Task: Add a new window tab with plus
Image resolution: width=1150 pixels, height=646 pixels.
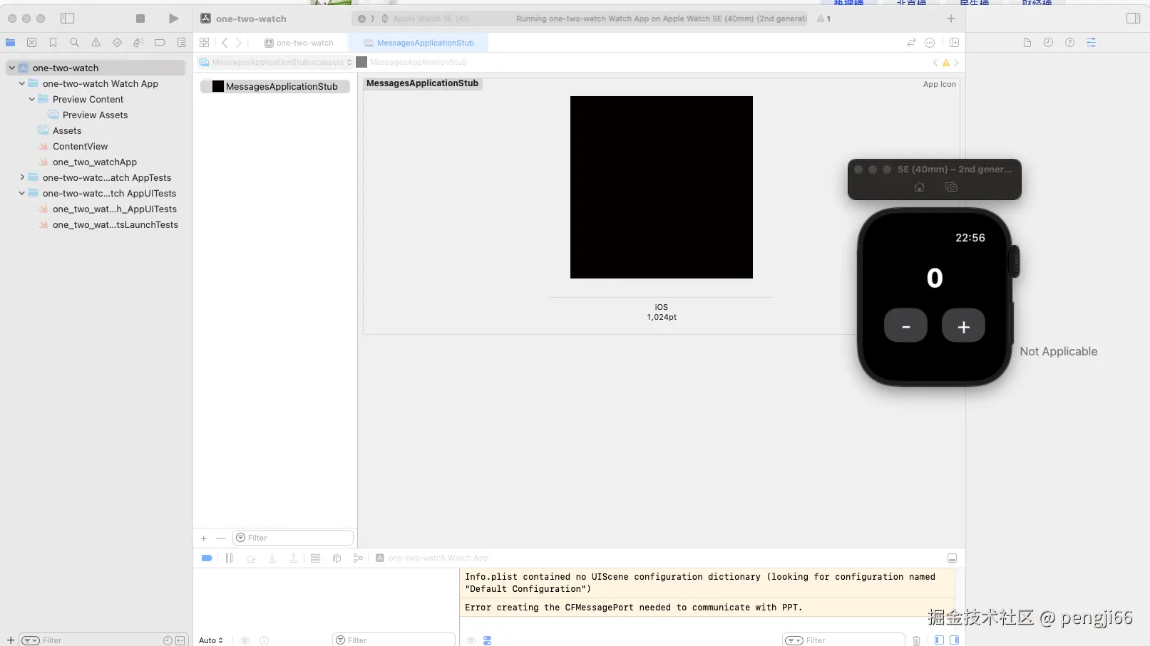Action: coord(951,19)
